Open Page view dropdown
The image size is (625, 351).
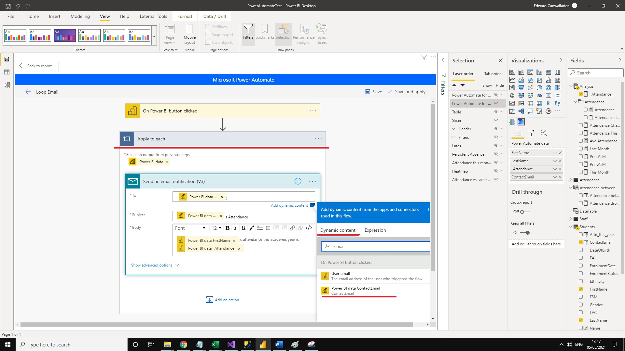click(x=170, y=34)
